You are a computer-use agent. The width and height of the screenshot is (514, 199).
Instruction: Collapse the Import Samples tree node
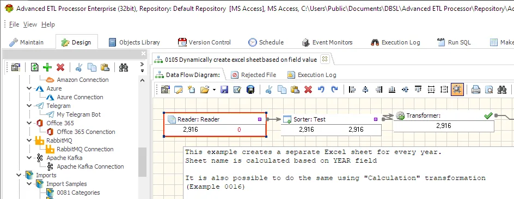(x=30, y=184)
